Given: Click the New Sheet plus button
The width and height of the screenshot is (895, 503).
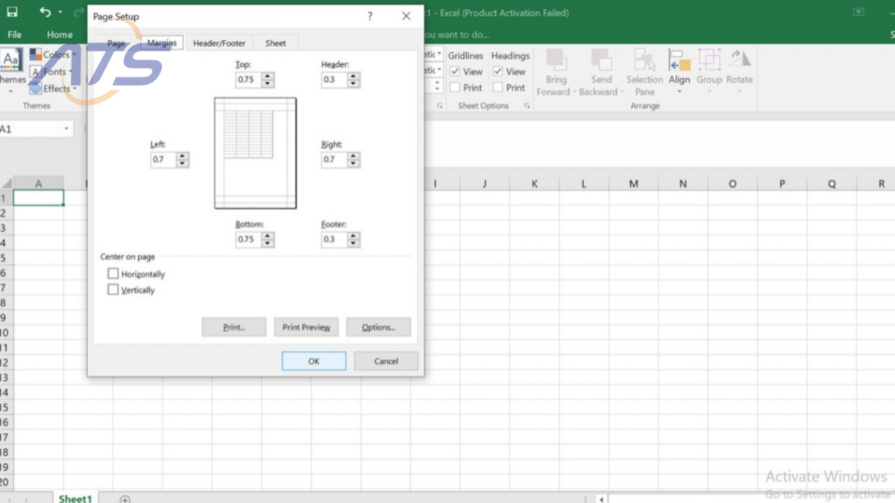Looking at the screenshot, I should [125, 499].
